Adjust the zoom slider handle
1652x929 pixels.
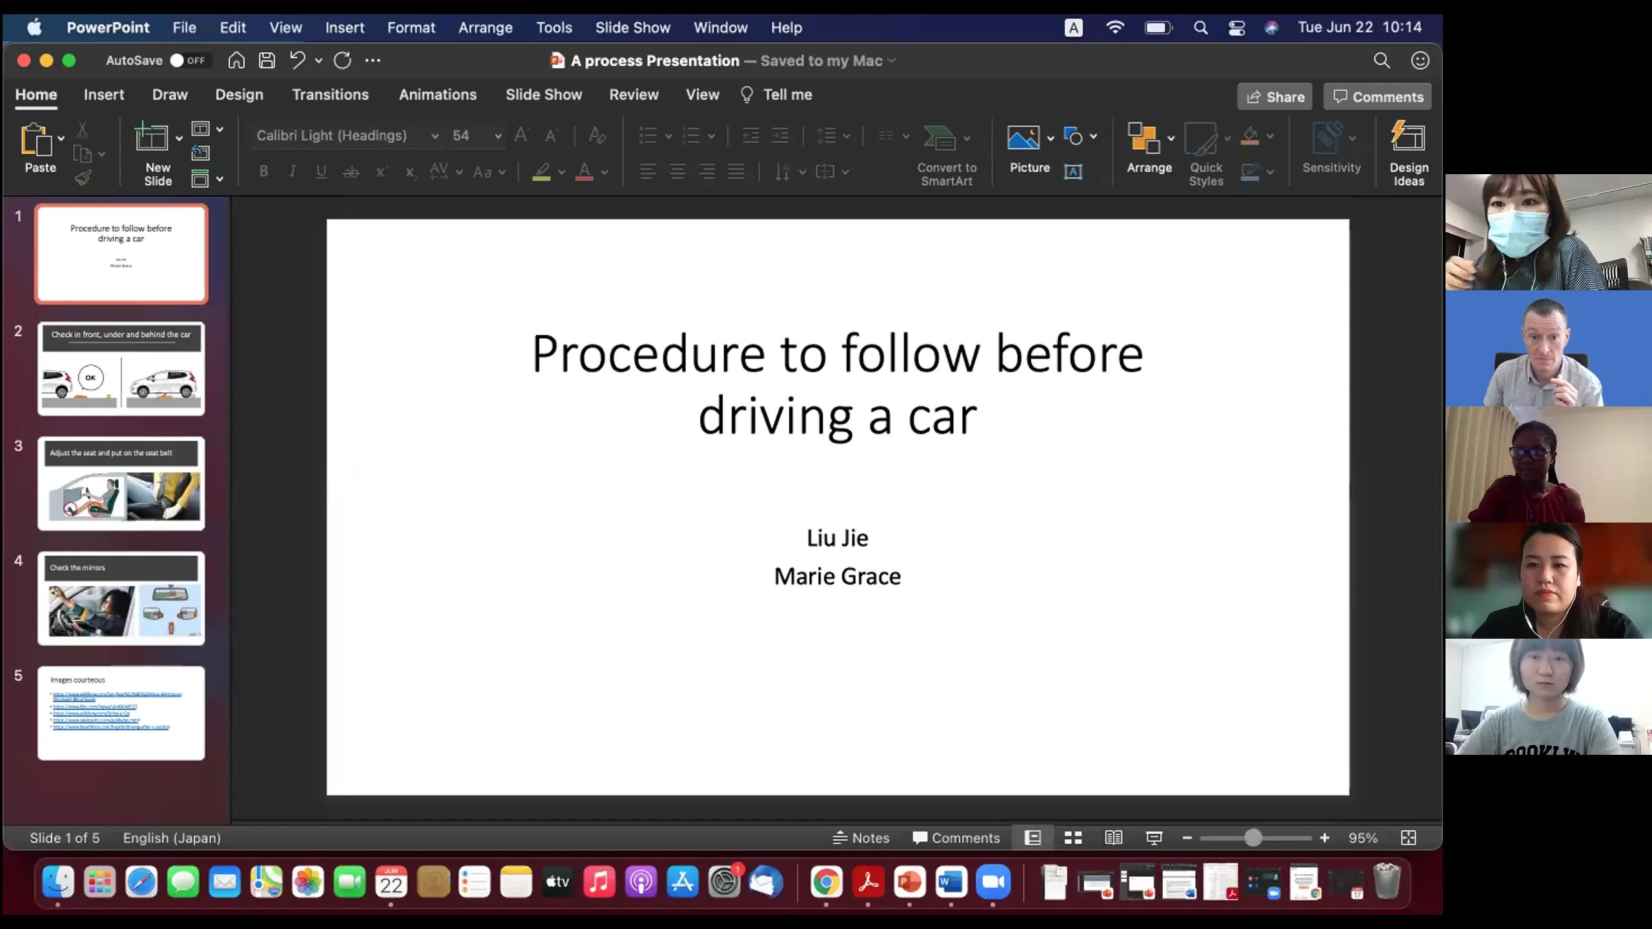point(1253,837)
